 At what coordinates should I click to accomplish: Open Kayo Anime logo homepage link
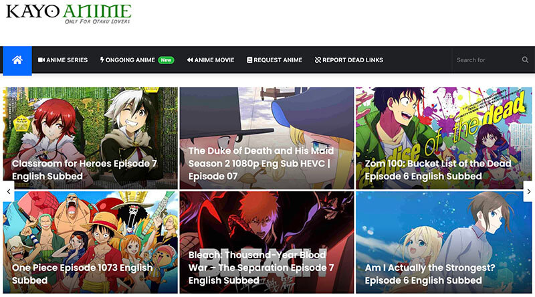point(68,14)
